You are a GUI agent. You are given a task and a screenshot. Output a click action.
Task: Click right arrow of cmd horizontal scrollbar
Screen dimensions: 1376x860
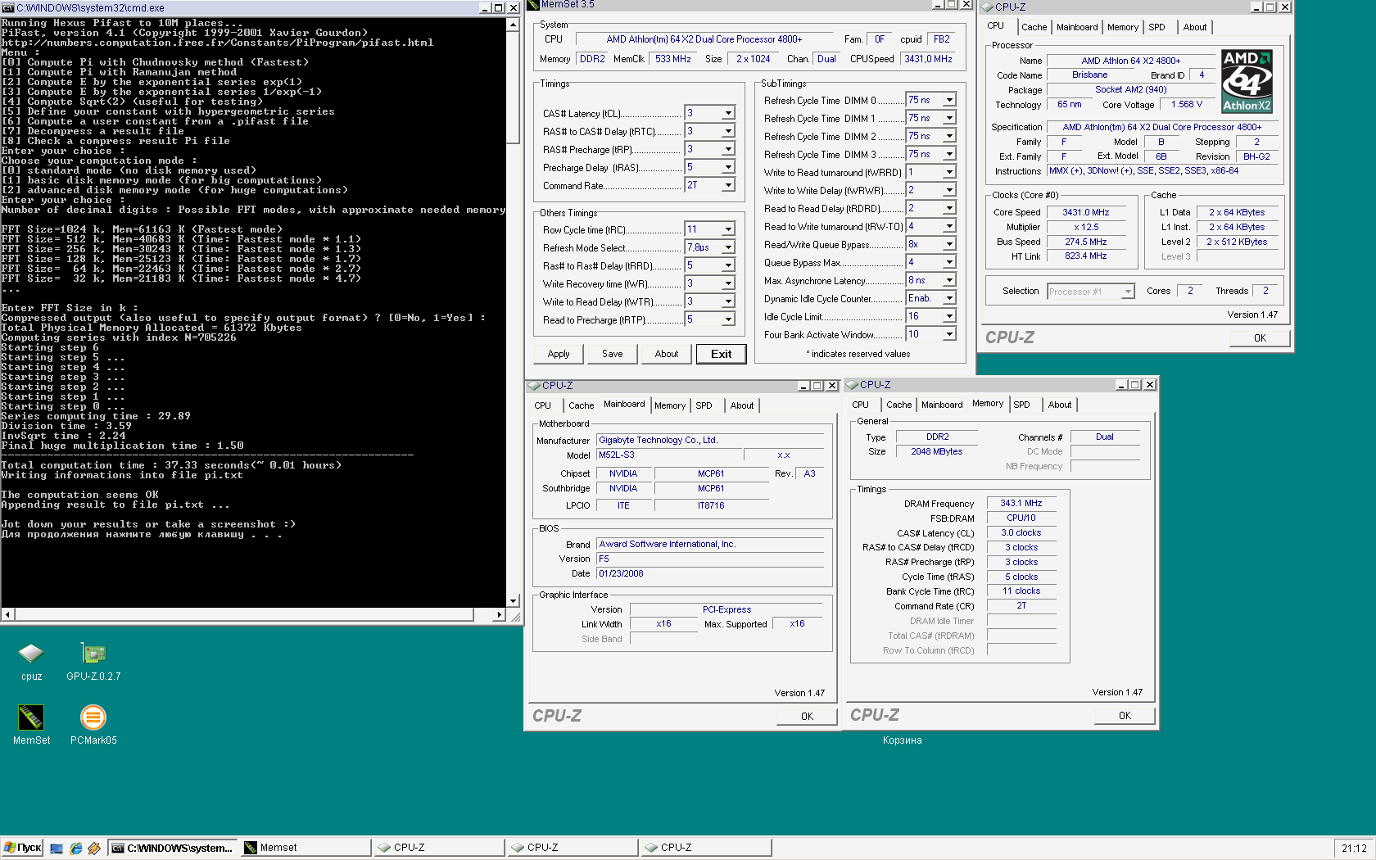point(500,614)
